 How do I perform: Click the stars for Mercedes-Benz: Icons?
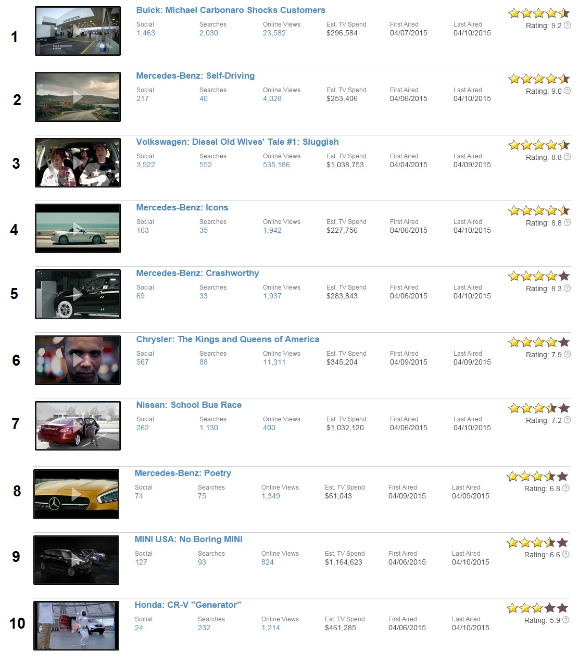coord(539,210)
